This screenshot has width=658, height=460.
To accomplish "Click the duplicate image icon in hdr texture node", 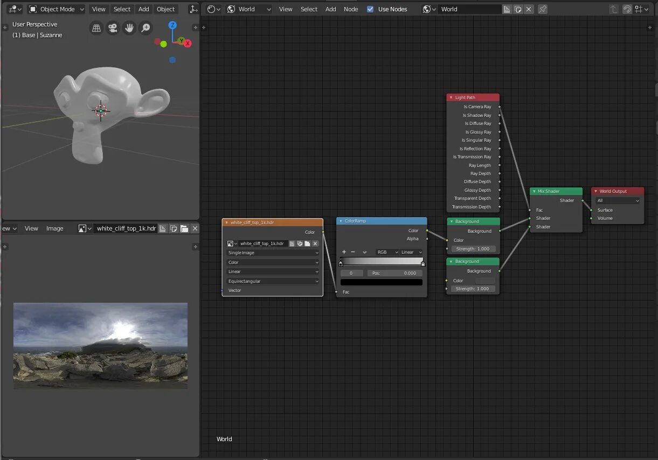I will 300,243.
